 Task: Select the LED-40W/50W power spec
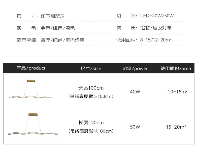click(x=157, y=16)
